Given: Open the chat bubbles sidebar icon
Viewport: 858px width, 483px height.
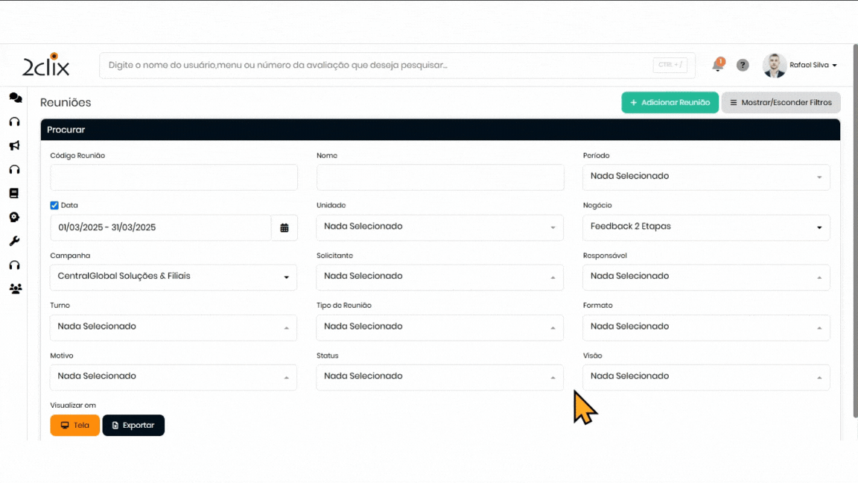Looking at the screenshot, I should coord(15,98).
